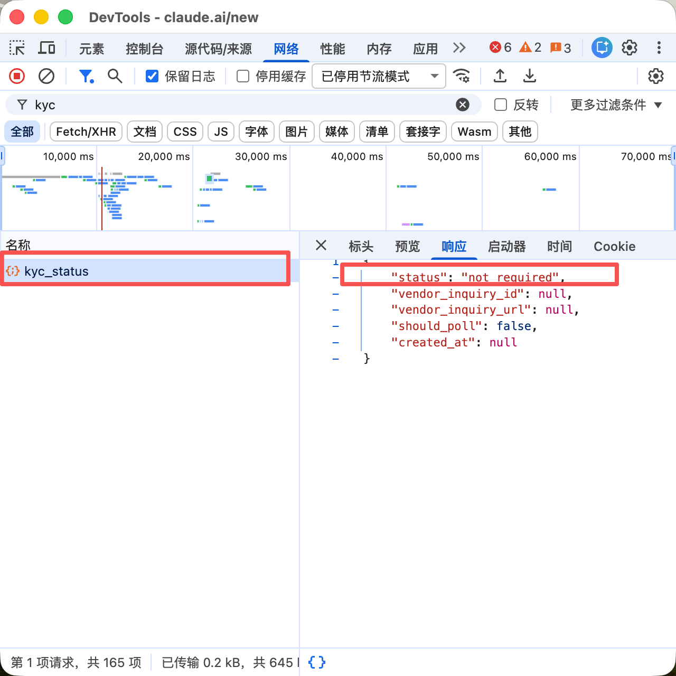
Task: Open the 响应 details tab
Action: click(454, 247)
